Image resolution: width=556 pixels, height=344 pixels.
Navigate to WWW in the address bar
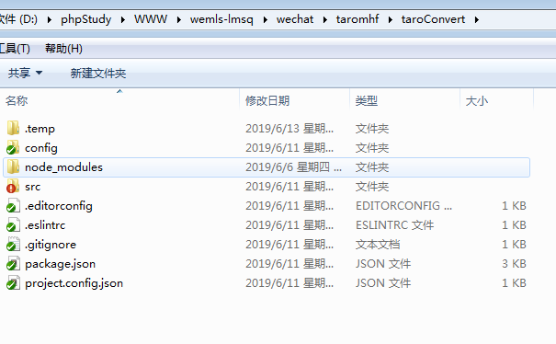pos(151,19)
